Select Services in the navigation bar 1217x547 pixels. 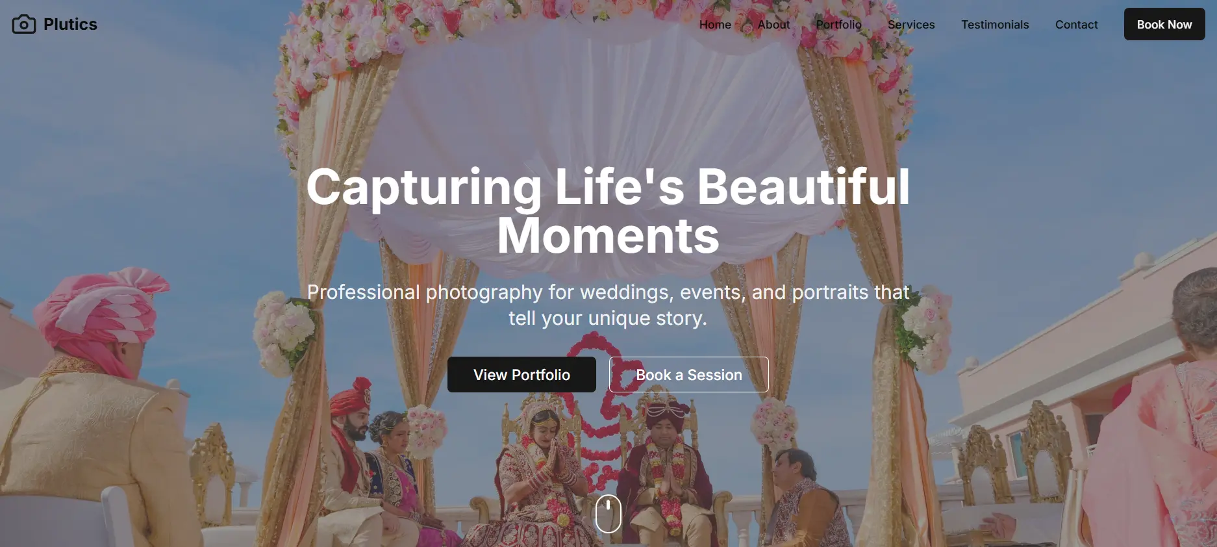[x=911, y=25]
